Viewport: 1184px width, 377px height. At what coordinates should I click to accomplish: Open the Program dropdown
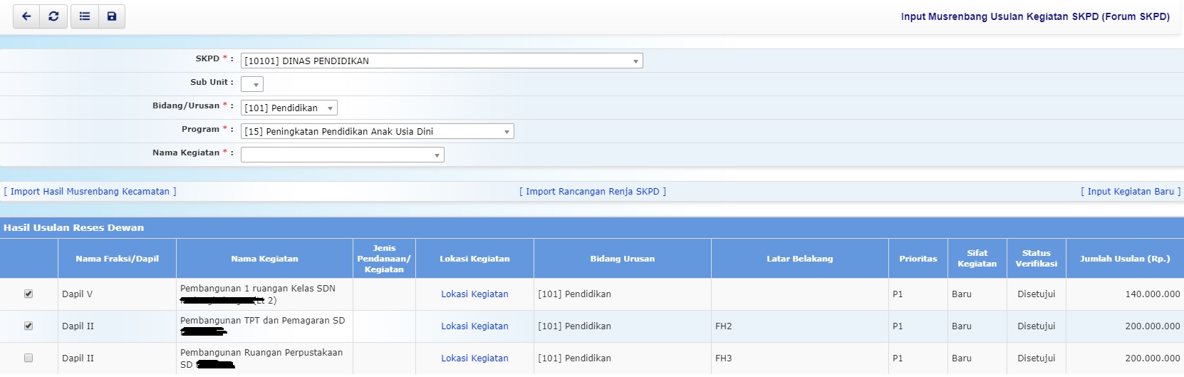click(x=378, y=131)
